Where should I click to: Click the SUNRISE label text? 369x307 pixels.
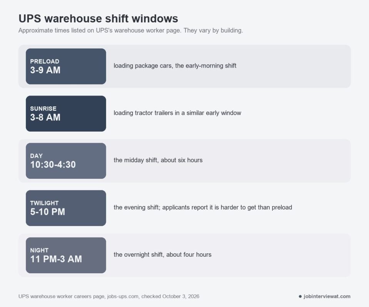43,109
